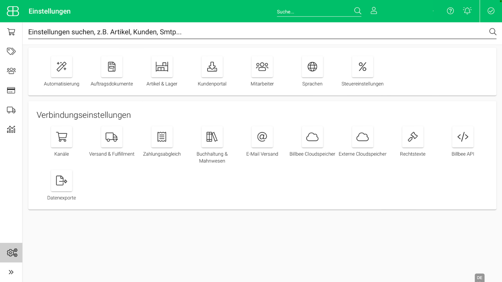The height and width of the screenshot is (282, 502).
Task: Open the Kanäle shopping cart tile
Action: tap(61, 137)
